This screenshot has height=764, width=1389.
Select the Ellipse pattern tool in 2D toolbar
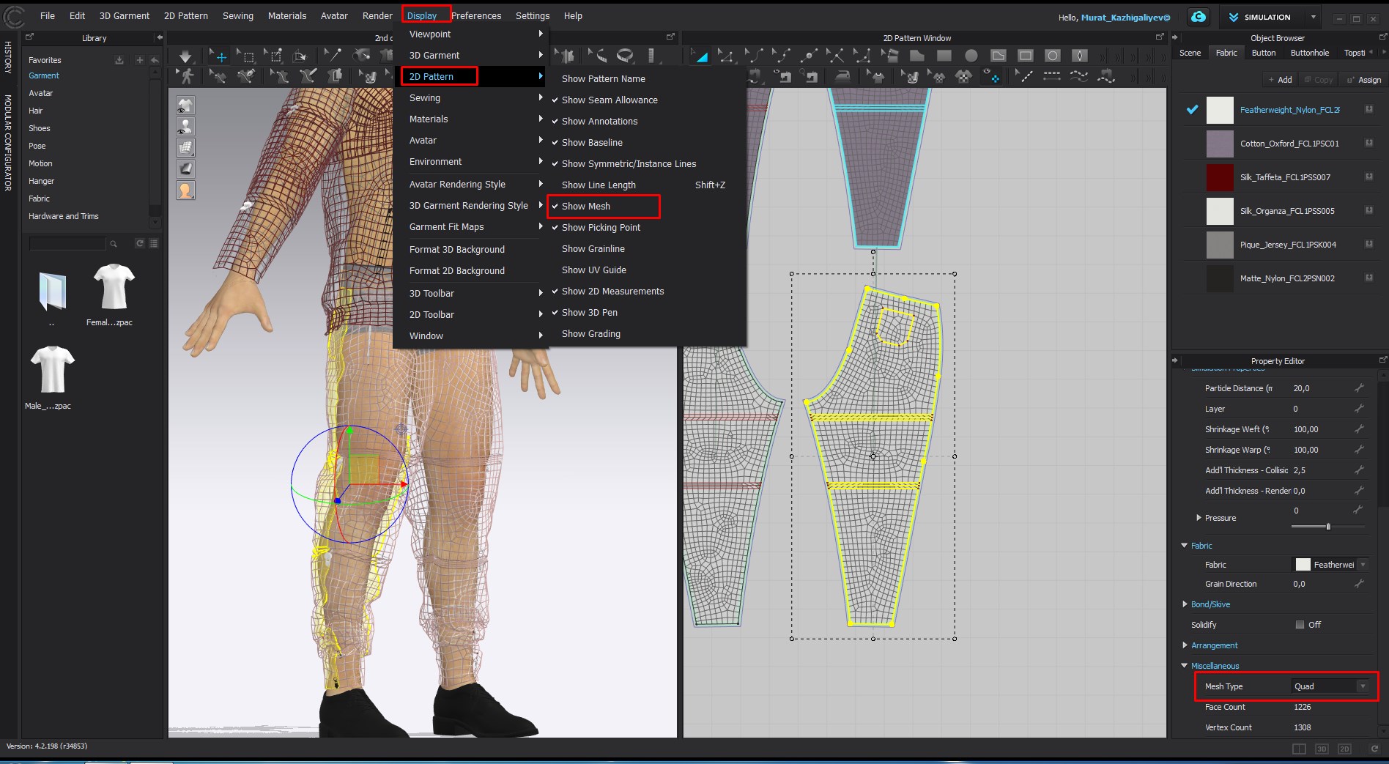[971, 56]
